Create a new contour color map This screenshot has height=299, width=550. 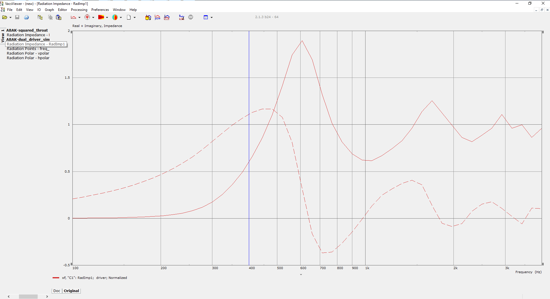(x=101, y=18)
